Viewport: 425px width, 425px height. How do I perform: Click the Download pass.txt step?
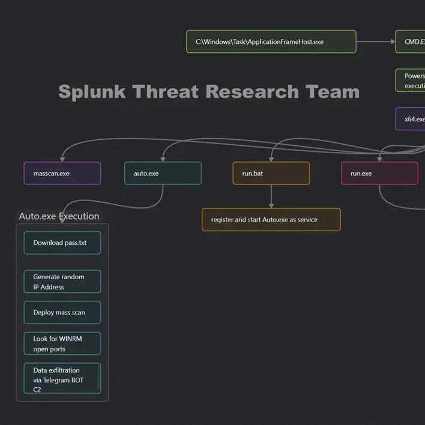[62, 243]
